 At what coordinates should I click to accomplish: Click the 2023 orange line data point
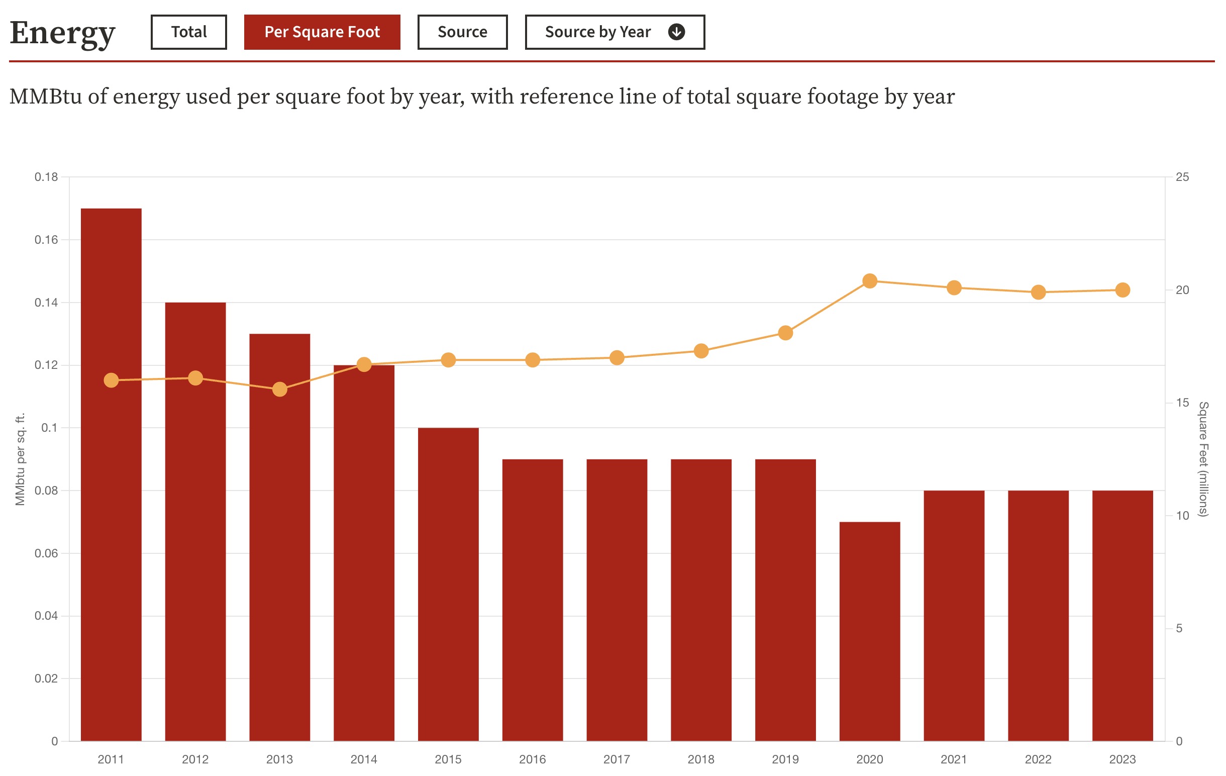tap(1122, 290)
